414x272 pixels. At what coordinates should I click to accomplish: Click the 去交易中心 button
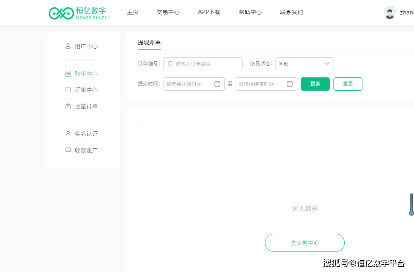pos(305,243)
